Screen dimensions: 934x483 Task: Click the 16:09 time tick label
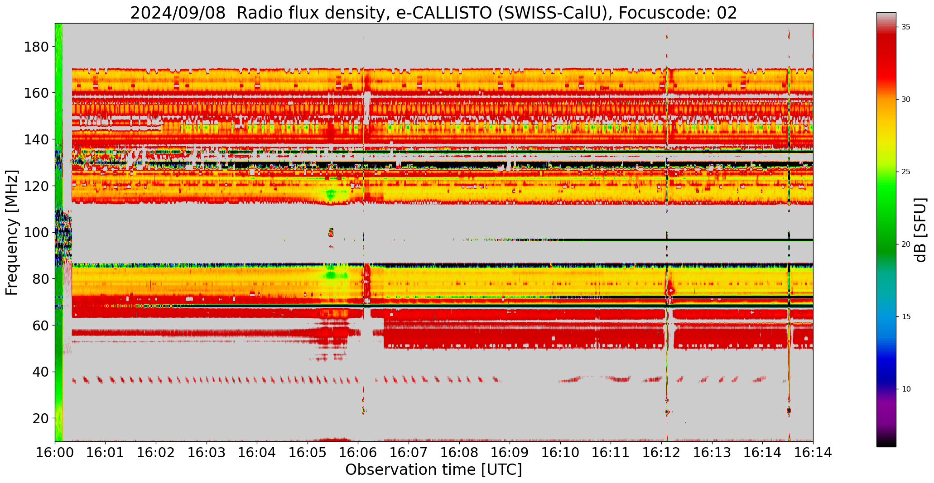(x=510, y=453)
